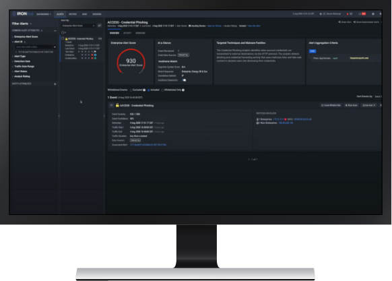Collapse the Common Alert Attributes section
The image size is (392, 281).
tap(55, 30)
